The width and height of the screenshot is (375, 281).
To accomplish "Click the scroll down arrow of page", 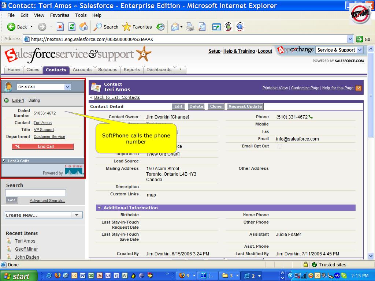I will click(371, 256).
